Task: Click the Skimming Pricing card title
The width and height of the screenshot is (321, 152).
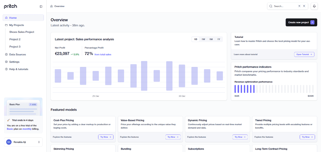Action: (64, 149)
